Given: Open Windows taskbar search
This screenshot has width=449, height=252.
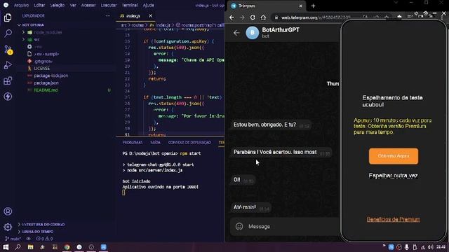Looking at the screenshot, I should click(18, 247).
